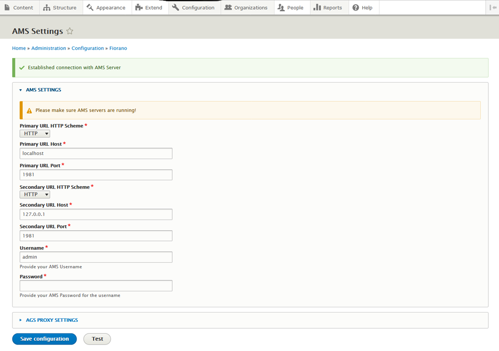Click the Fiorano breadcrumb link
This screenshot has height=351, width=499.
[118, 48]
